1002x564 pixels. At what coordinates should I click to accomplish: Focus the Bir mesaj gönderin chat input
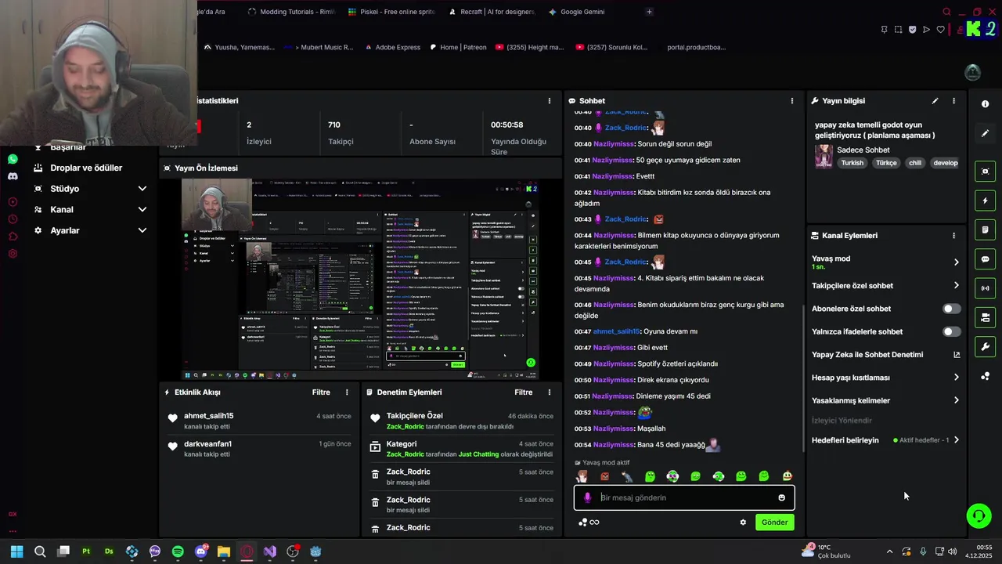pyautogui.click(x=685, y=497)
